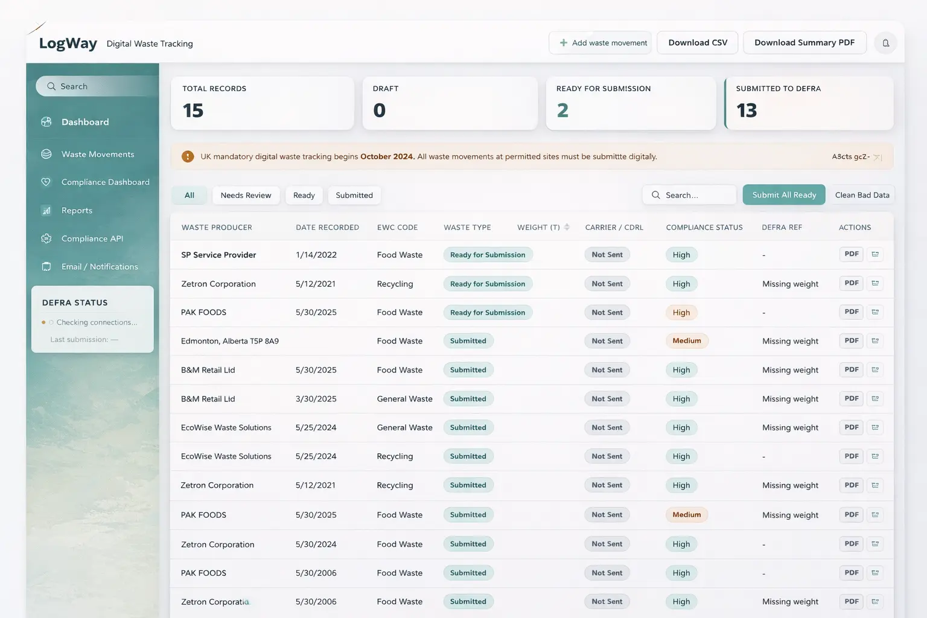927x618 pixels.
Task: Open the Dashboard menu entry
Action: click(85, 121)
